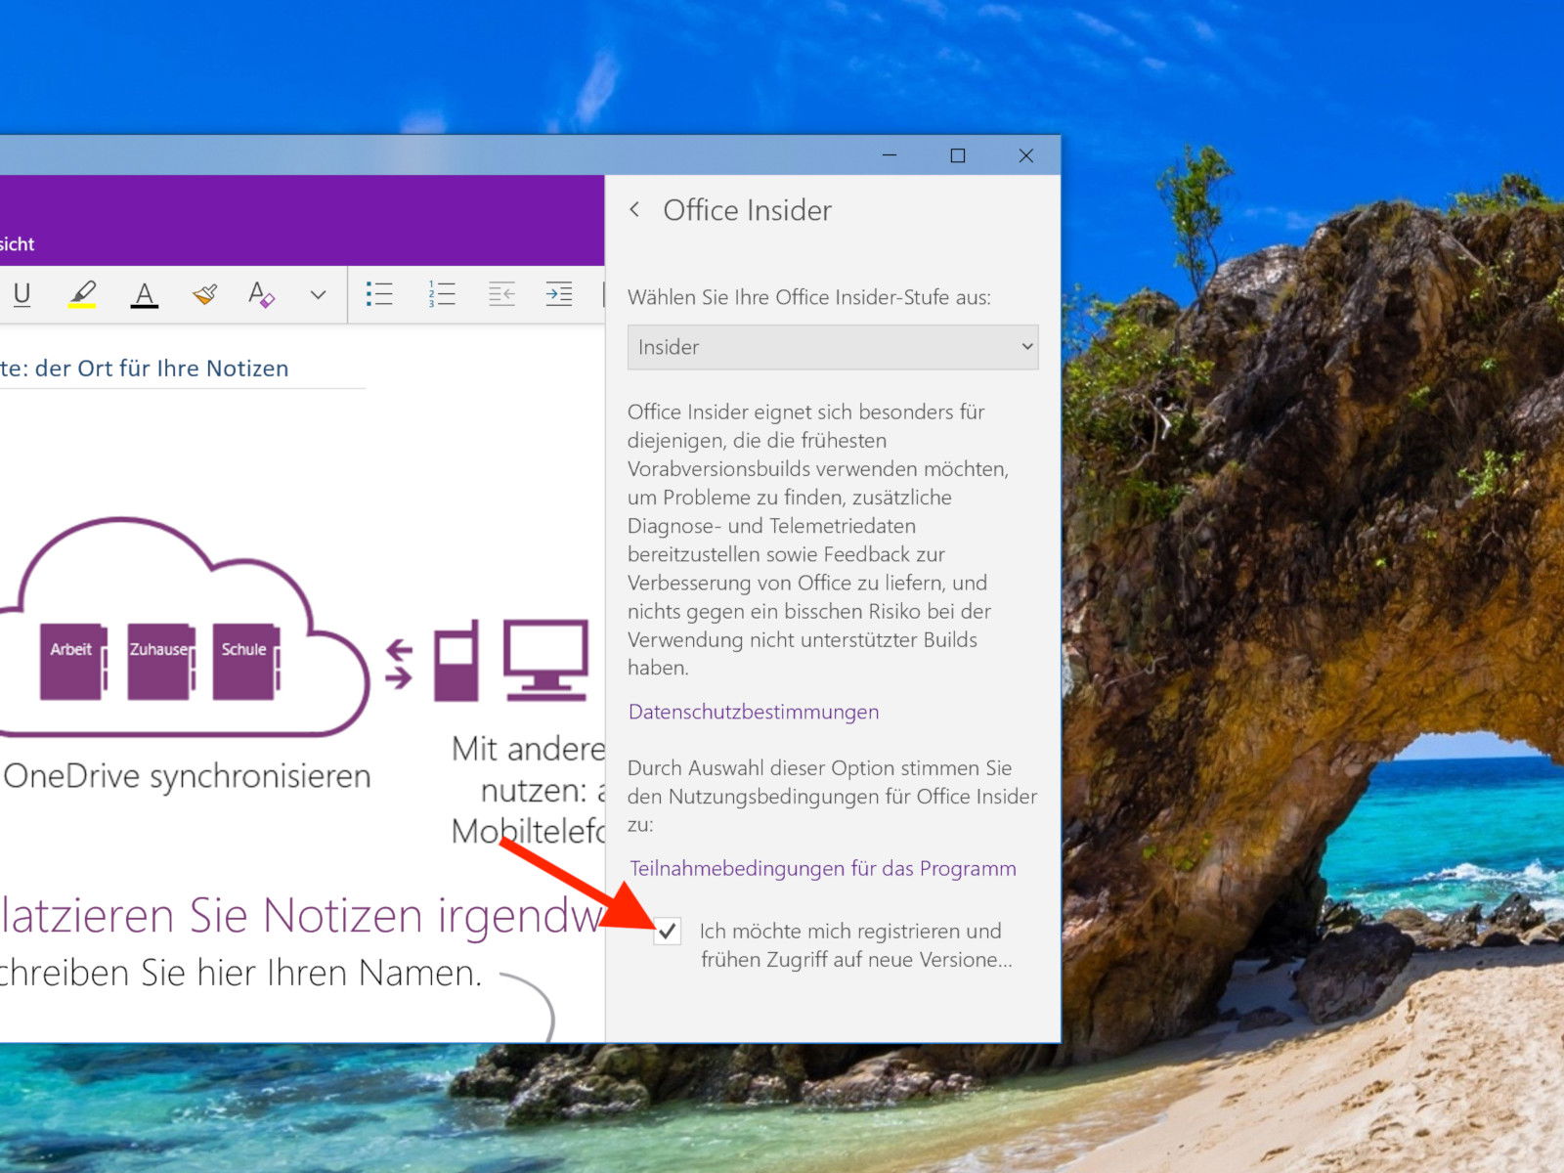Decrease paragraph indent
Viewport: 1564px width, 1173px height.
point(501,293)
